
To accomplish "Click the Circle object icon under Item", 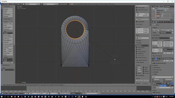I will [137, 38].
